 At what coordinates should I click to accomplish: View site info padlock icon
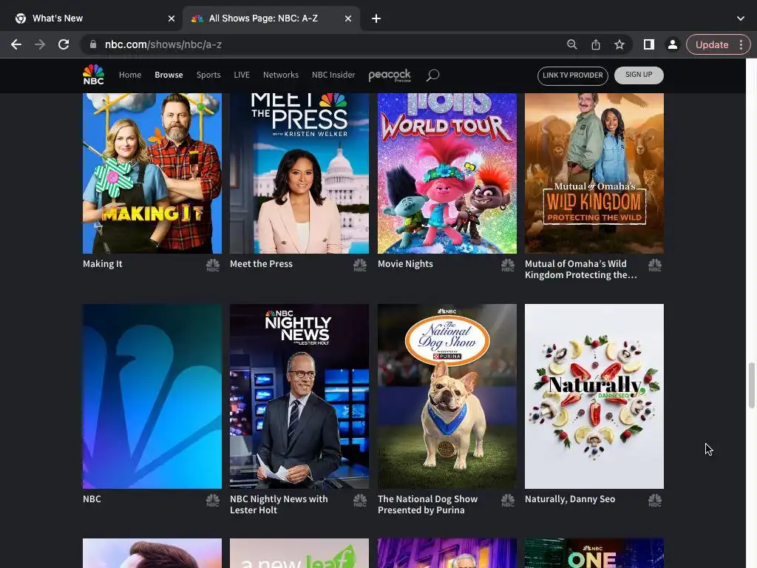click(x=92, y=44)
